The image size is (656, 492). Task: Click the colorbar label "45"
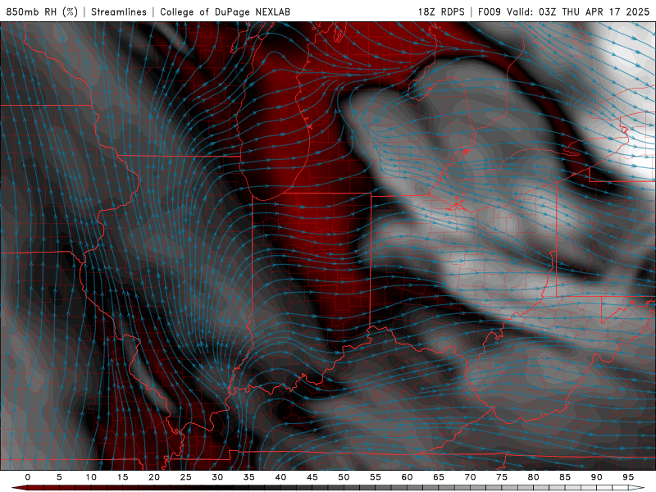(312, 477)
